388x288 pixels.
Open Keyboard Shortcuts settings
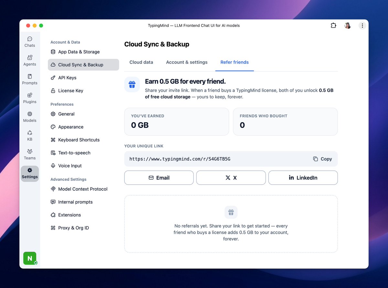tap(83, 140)
